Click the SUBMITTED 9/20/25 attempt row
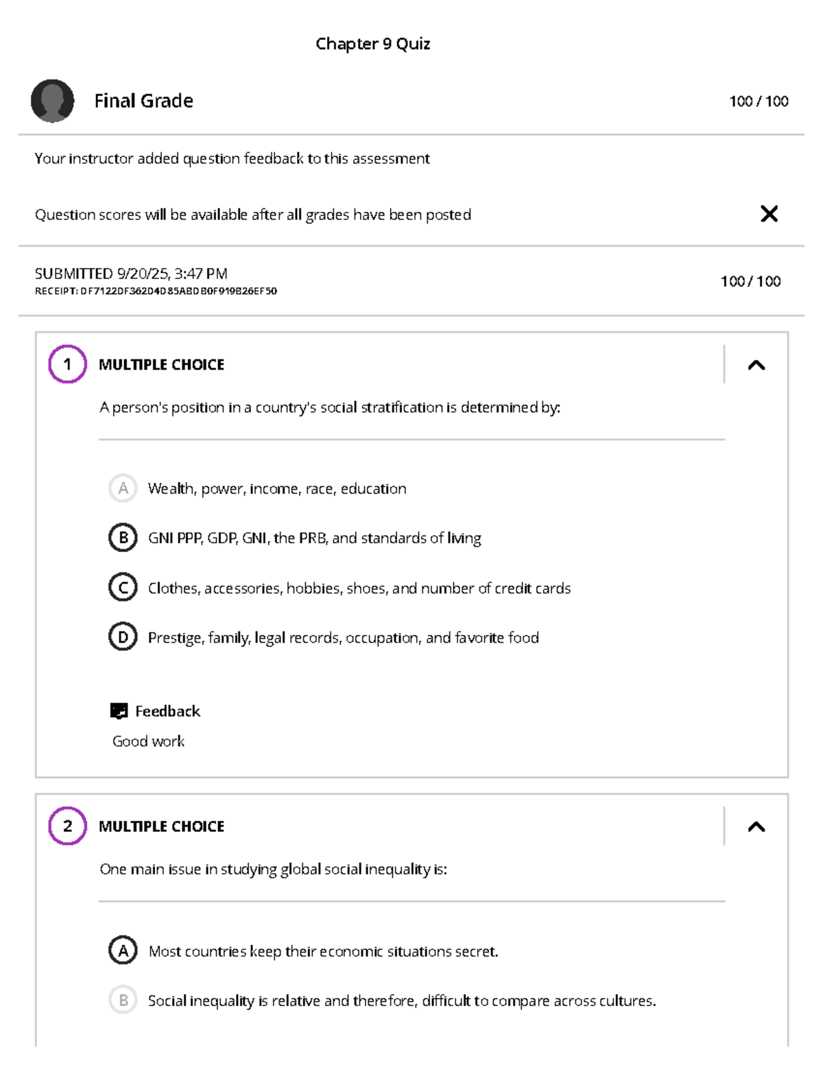Image resolution: width=823 pixels, height=1065 pixels. (x=131, y=274)
